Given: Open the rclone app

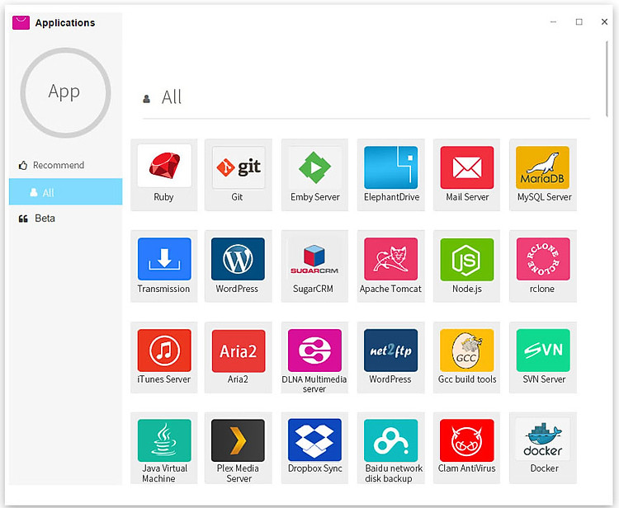Looking at the screenshot, I should (543, 260).
